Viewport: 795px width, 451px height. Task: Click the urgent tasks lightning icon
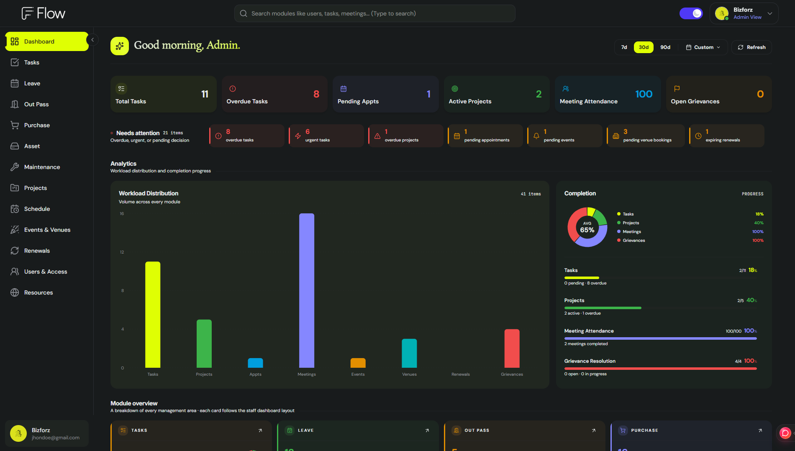click(298, 136)
